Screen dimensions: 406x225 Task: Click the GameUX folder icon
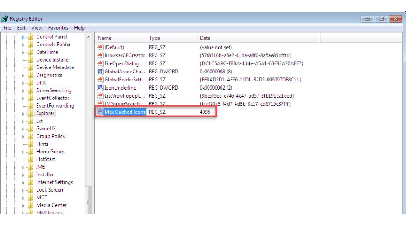31,129
